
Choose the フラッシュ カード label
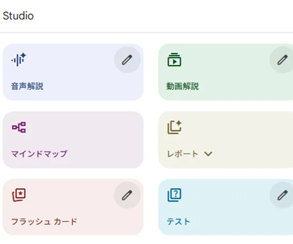click(x=44, y=222)
